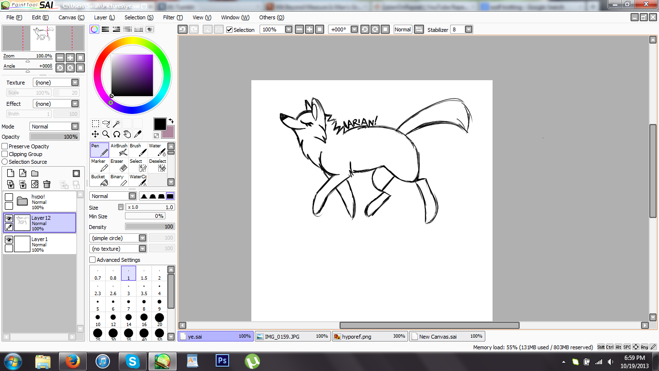Image resolution: width=659 pixels, height=371 pixels.
Task: Pick the Bucket fill tool
Action: tap(99, 180)
